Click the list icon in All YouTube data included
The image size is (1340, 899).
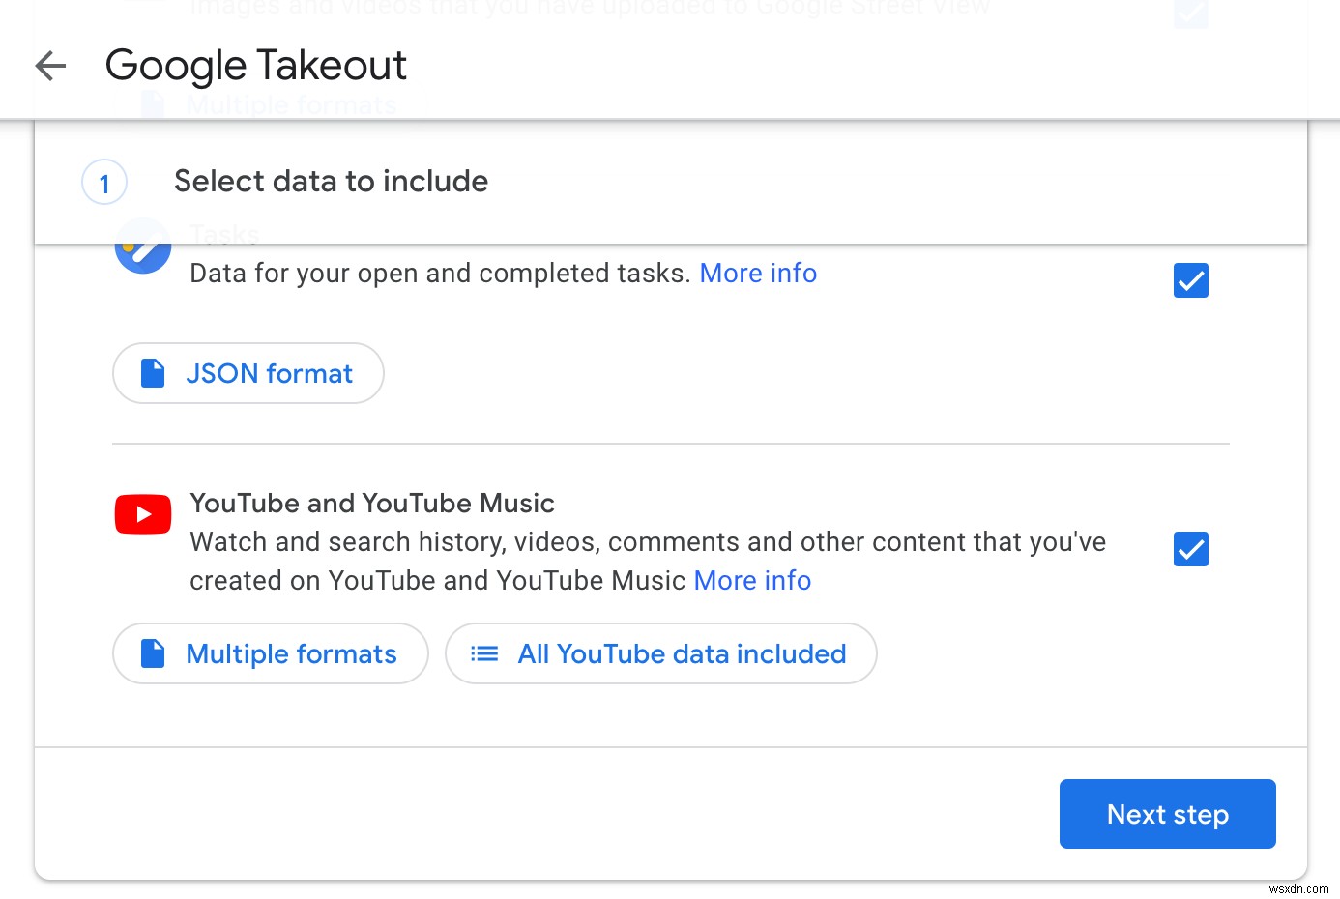pos(482,653)
